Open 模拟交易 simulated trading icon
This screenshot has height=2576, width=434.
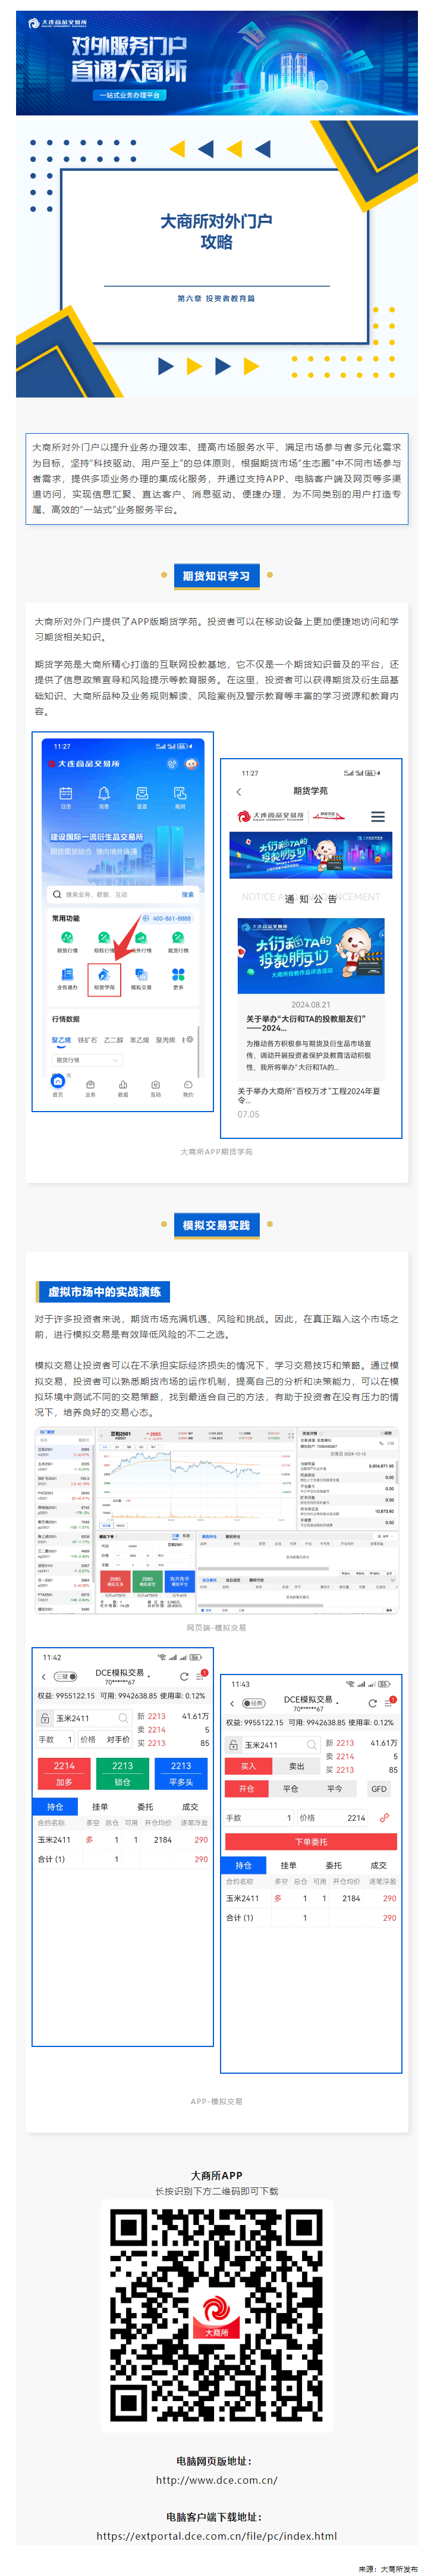[141, 978]
